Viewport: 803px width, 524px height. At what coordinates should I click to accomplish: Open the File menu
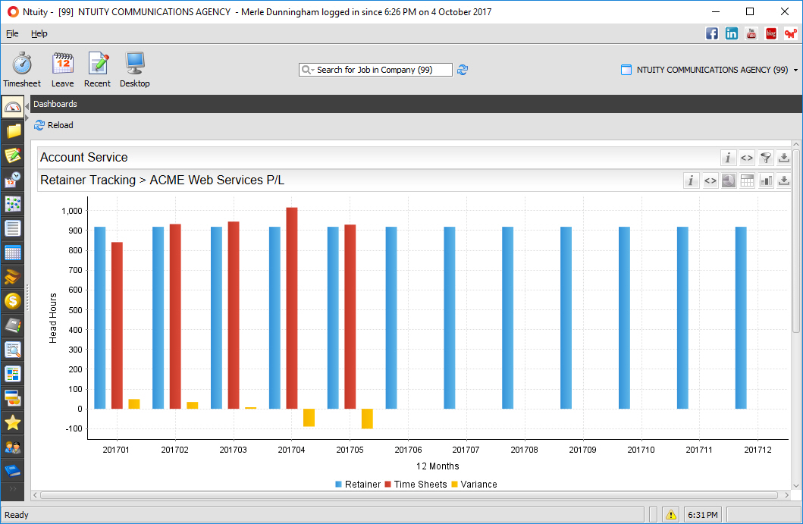pos(12,34)
